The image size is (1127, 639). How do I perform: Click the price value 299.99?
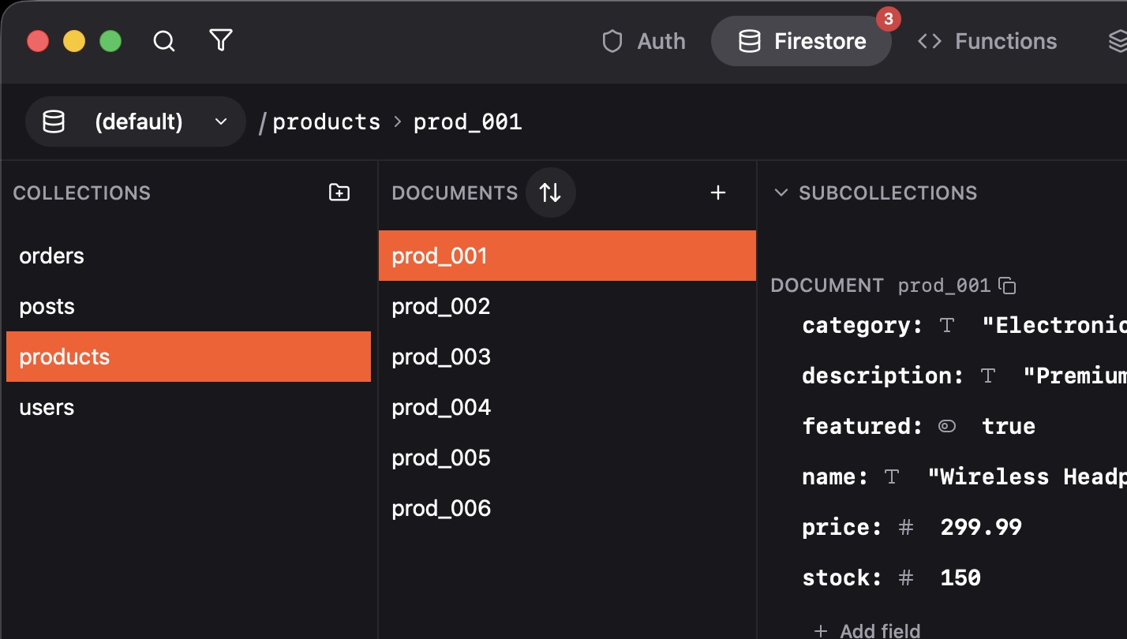point(981,528)
